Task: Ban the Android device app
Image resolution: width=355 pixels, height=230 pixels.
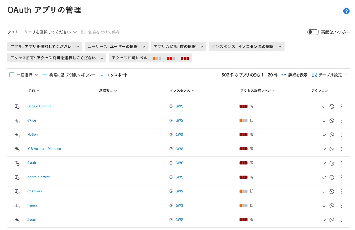Action: tap(332, 177)
